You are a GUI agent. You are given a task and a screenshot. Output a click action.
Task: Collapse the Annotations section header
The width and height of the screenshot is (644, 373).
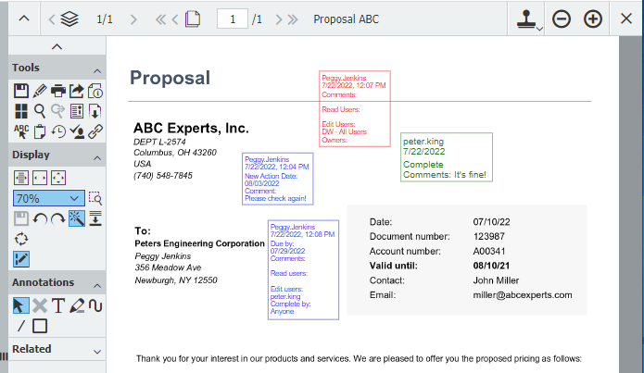[x=96, y=283]
